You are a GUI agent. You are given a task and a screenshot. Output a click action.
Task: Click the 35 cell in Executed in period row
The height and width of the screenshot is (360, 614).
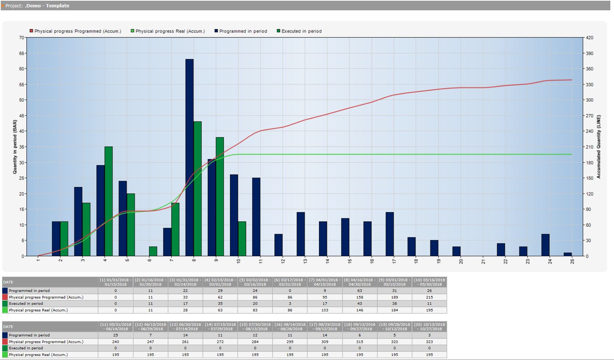220,304
